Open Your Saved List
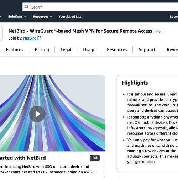The width and height of the screenshot is (178, 178). coord(70,17)
